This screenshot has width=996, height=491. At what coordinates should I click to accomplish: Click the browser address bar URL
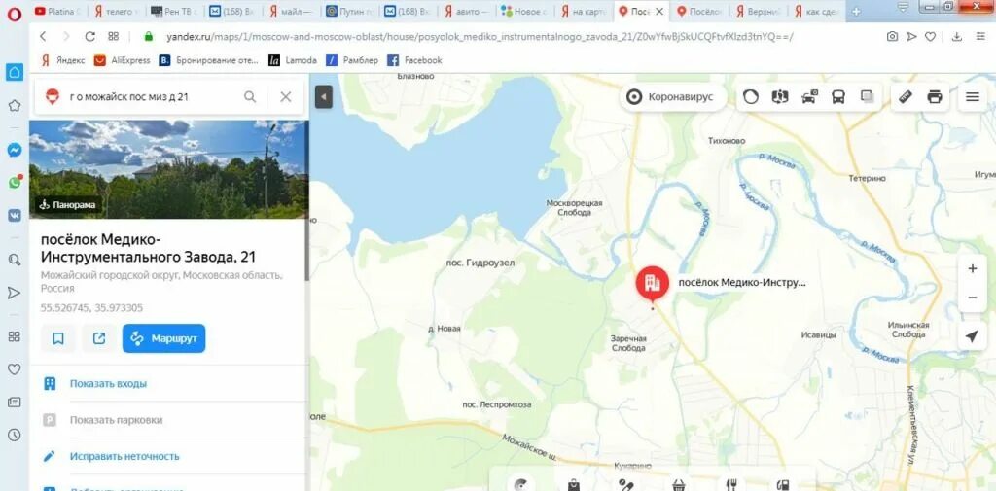pyautogui.click(x=480, y=37)
